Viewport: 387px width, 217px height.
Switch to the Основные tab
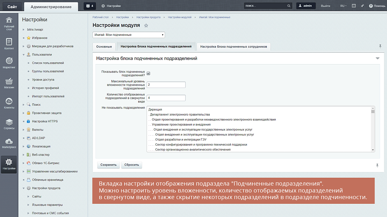click(104, 47)
